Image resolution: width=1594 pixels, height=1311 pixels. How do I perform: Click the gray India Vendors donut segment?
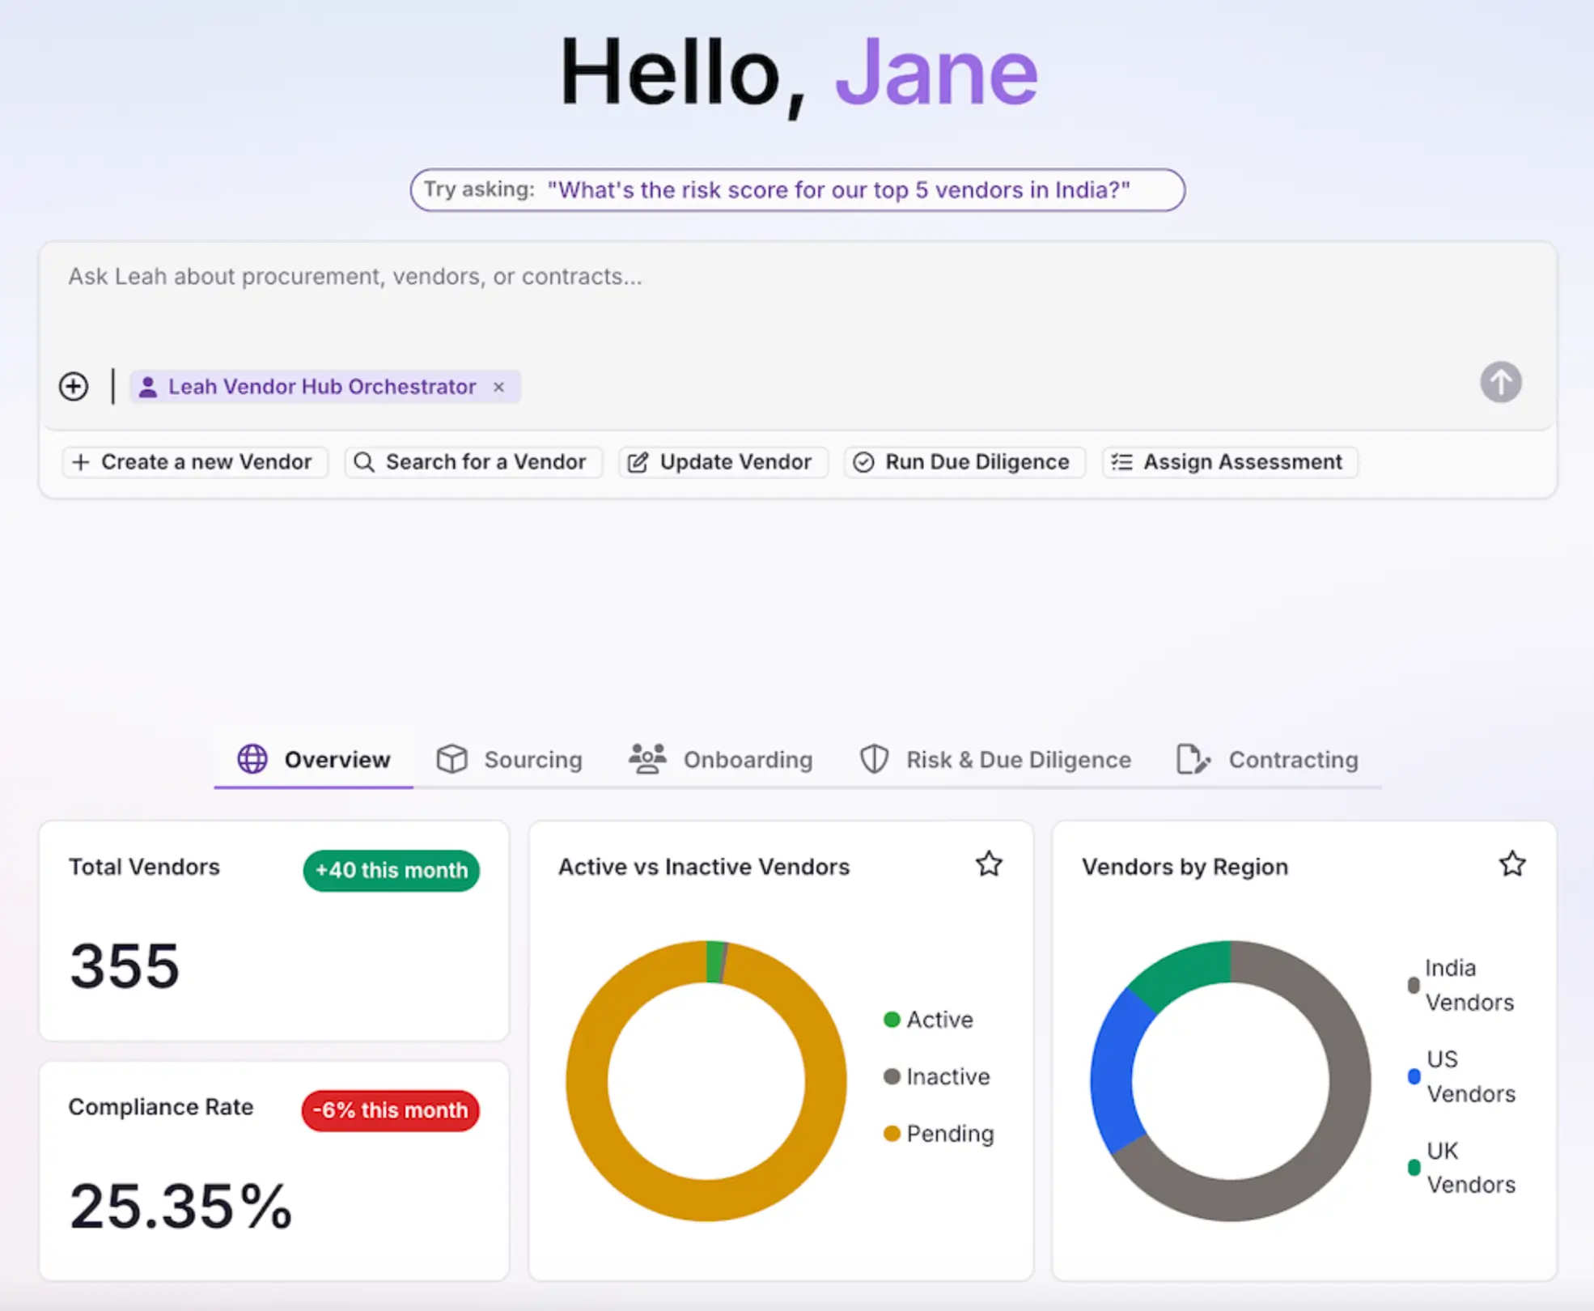point(1350,1080)
